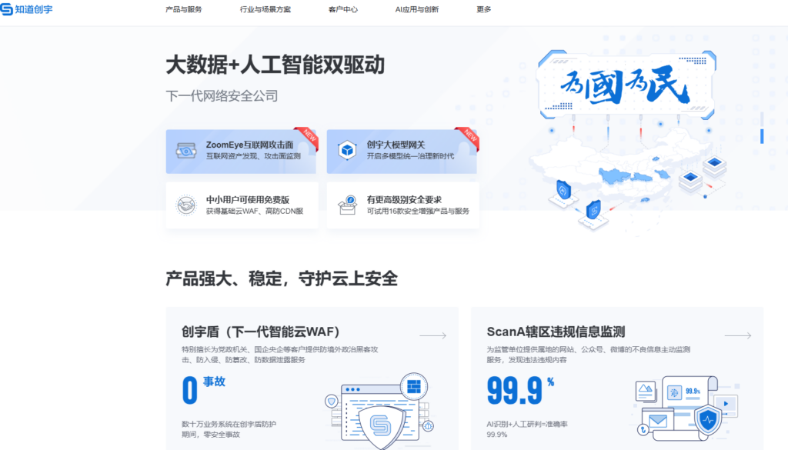Click NEW ribbon on ZoomEye card
The height and width of the screenshot is (450, 788).
(308, 137)
